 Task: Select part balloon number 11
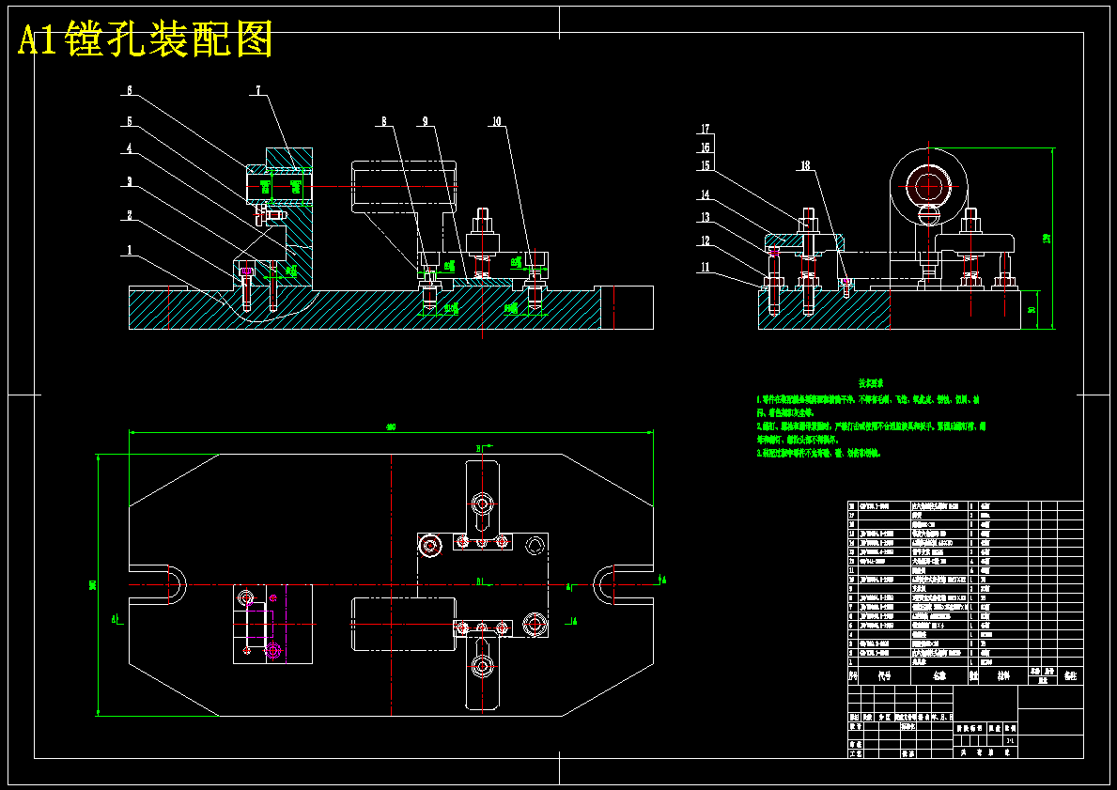click(x=706, y=267)
